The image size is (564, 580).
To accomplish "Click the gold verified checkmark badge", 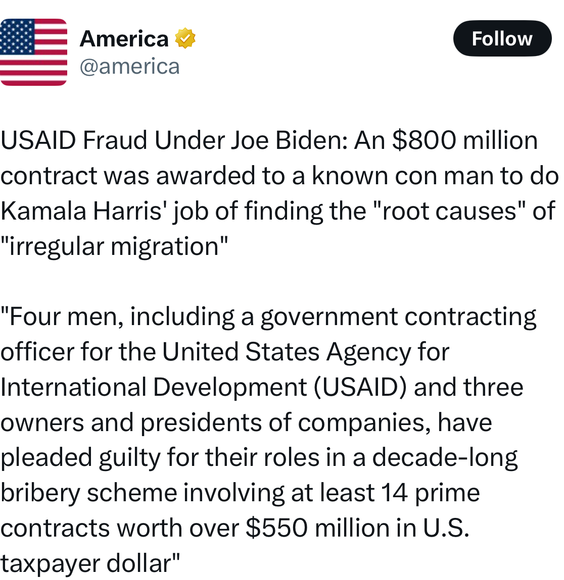I will (185, 38).
